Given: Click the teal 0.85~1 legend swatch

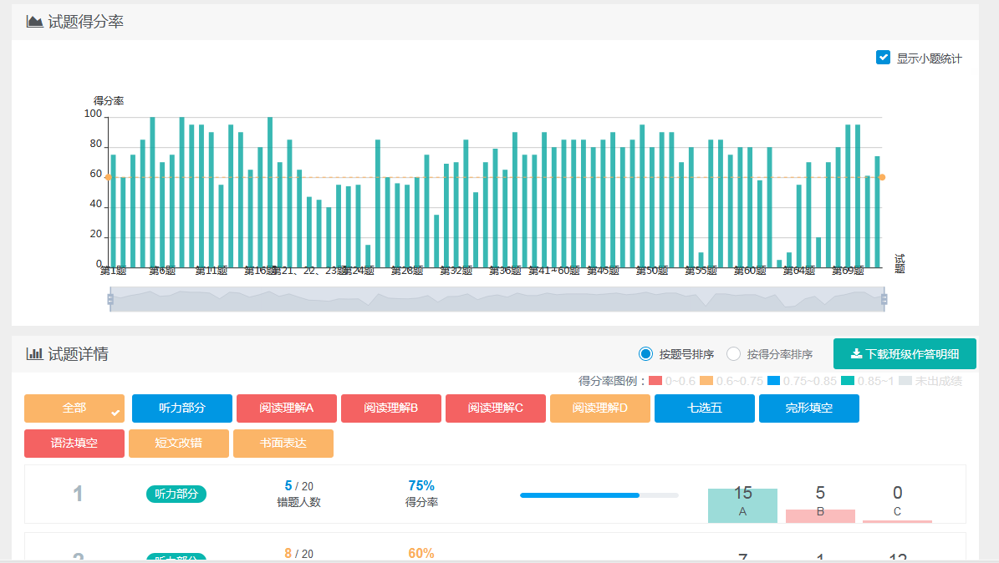Looking at the screenshot, I should coord(848,381).
